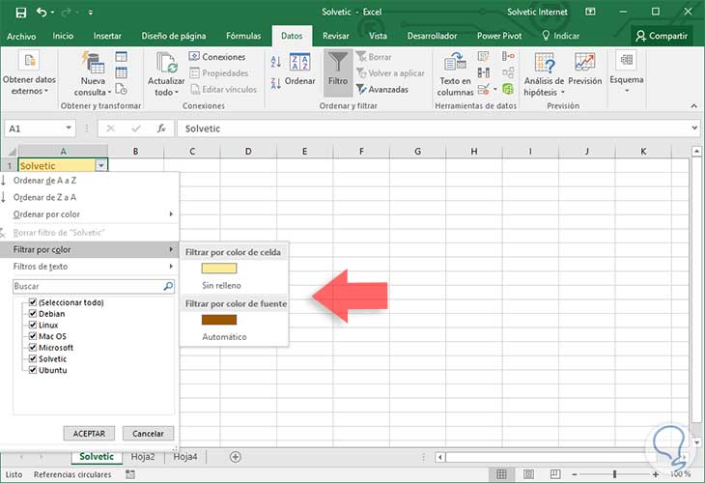Zoom in with the plus button
This screenshot has height=483, width=705.
(x=656, y=474)
